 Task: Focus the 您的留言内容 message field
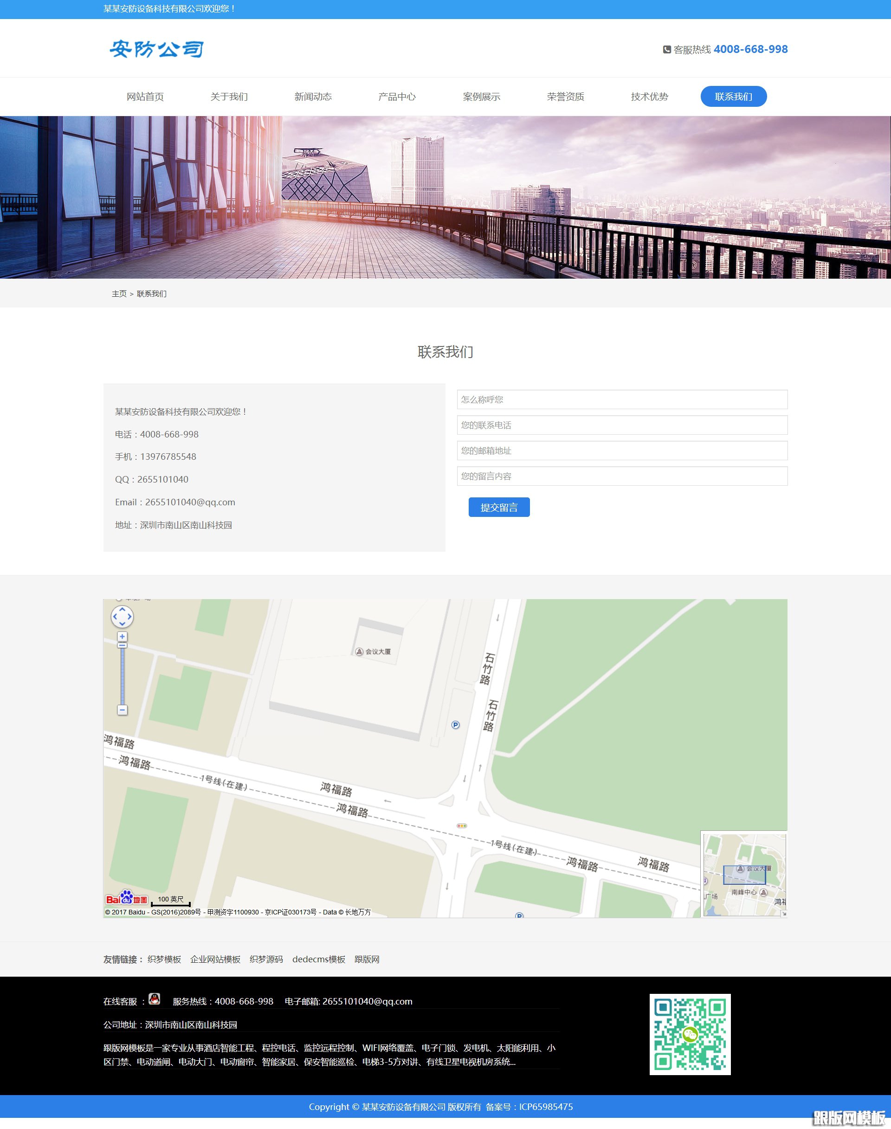point(622,476)
